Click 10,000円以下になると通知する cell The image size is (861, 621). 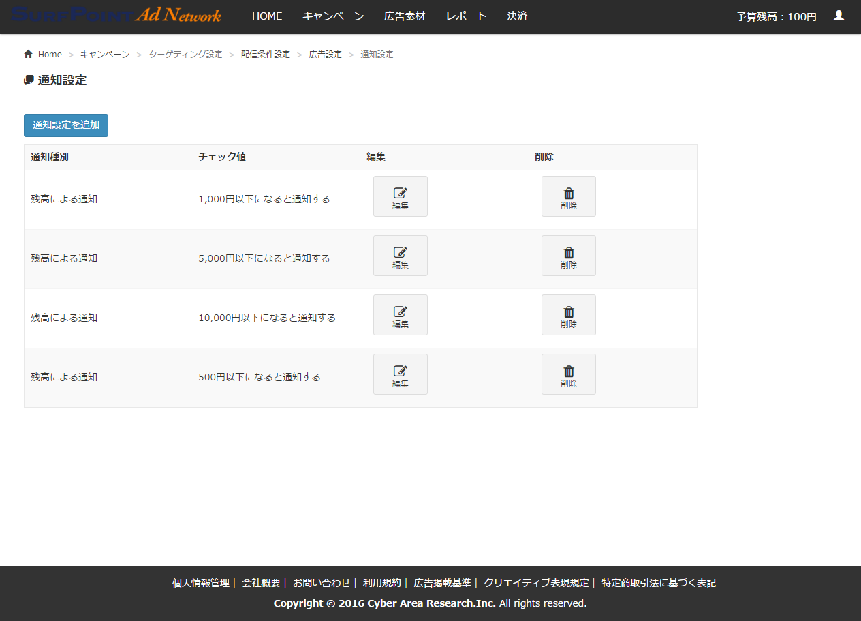[x=267, y=318]
